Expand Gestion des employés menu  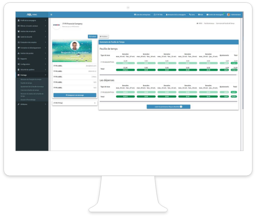32,31
